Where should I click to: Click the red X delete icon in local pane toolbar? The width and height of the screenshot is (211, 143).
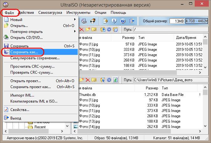[x=88, y=80]
